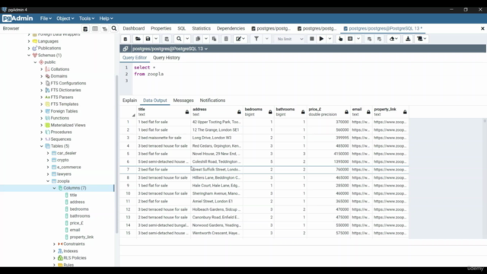Open the No limit rows dropdown
This screenshot has width=487, height=274.
coord(289,39)
